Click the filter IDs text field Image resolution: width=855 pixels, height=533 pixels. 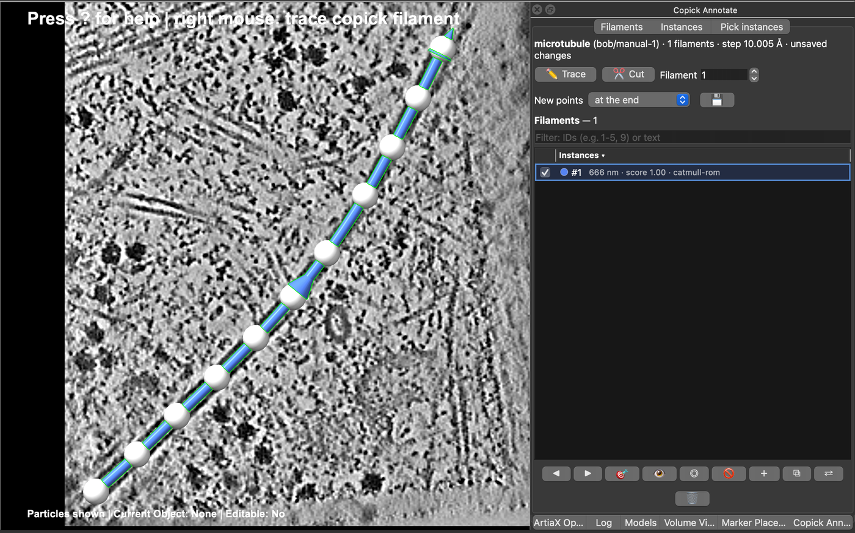692,138
